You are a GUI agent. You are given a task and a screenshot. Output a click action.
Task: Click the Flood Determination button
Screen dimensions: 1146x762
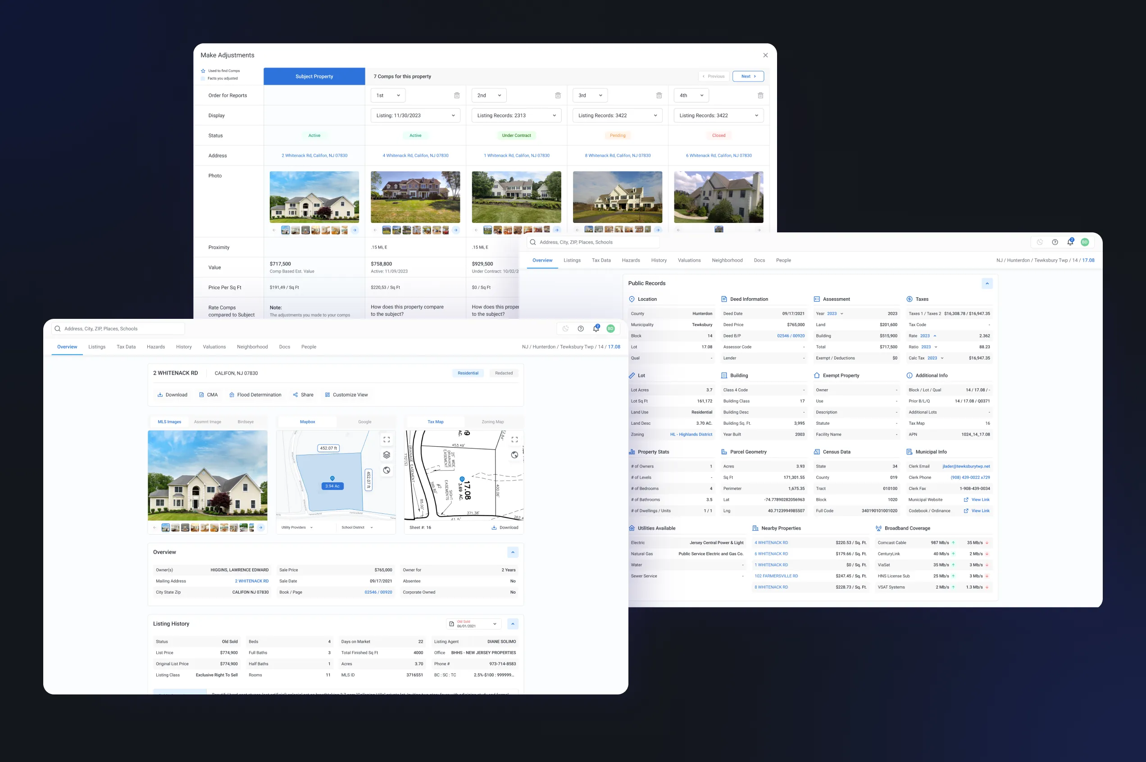[x=255, y=395]
